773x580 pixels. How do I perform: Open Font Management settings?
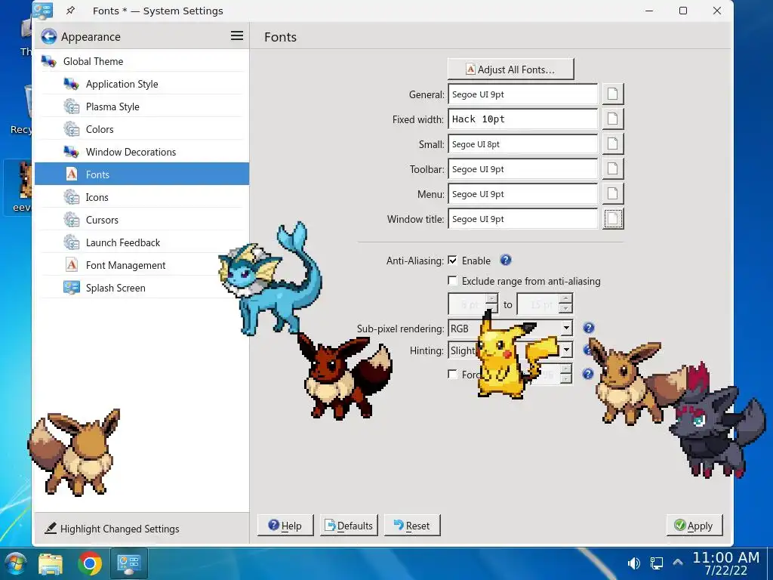tap(141, 265)
